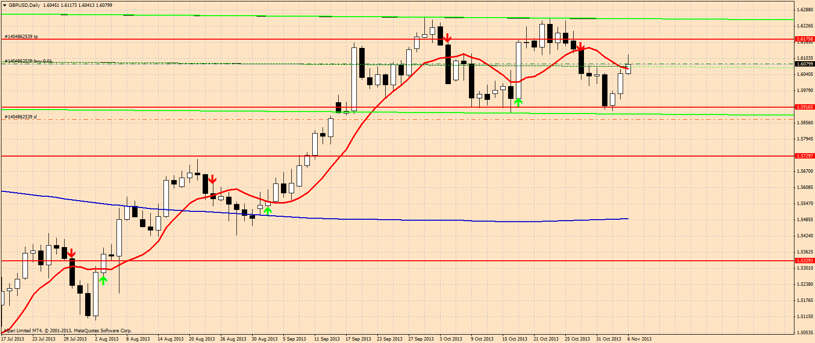Open the chart menu triangle beside GBPUSD,Daily
Viewport: 815px width, 343px height.
point(4,5)
